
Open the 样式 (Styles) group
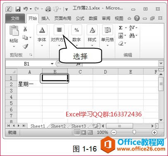click(x=92, y=36)
